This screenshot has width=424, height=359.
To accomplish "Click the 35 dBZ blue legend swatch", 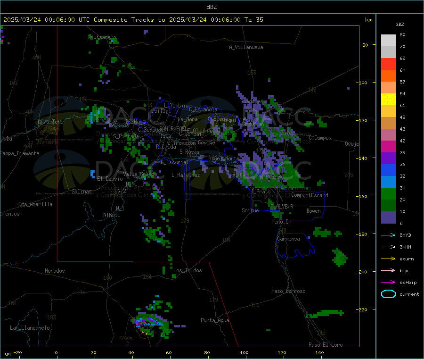I will (x=388, y=170).
